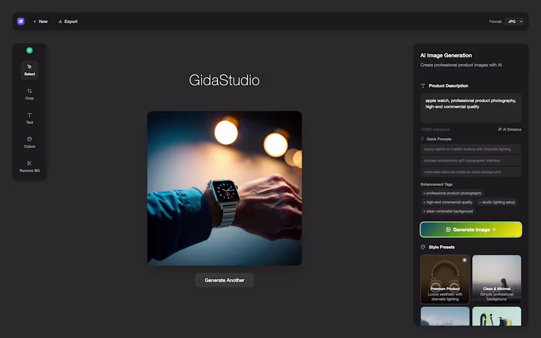541x338 pixels.
Task: Click the Style Presets palette icon
Action: coord(423,247)
